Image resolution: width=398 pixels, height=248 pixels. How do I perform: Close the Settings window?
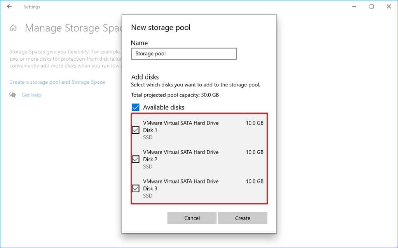coord(389,7)
